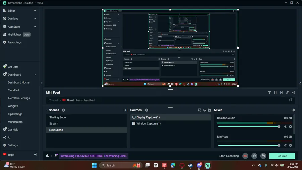
Task: Select the Stream scene
Action: click(86, 124)
